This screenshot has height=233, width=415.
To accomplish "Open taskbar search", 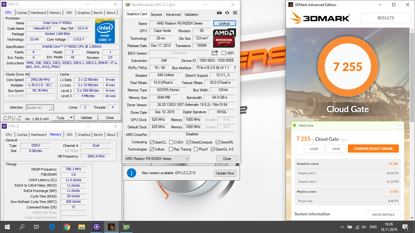I will (x=22, y=227).
